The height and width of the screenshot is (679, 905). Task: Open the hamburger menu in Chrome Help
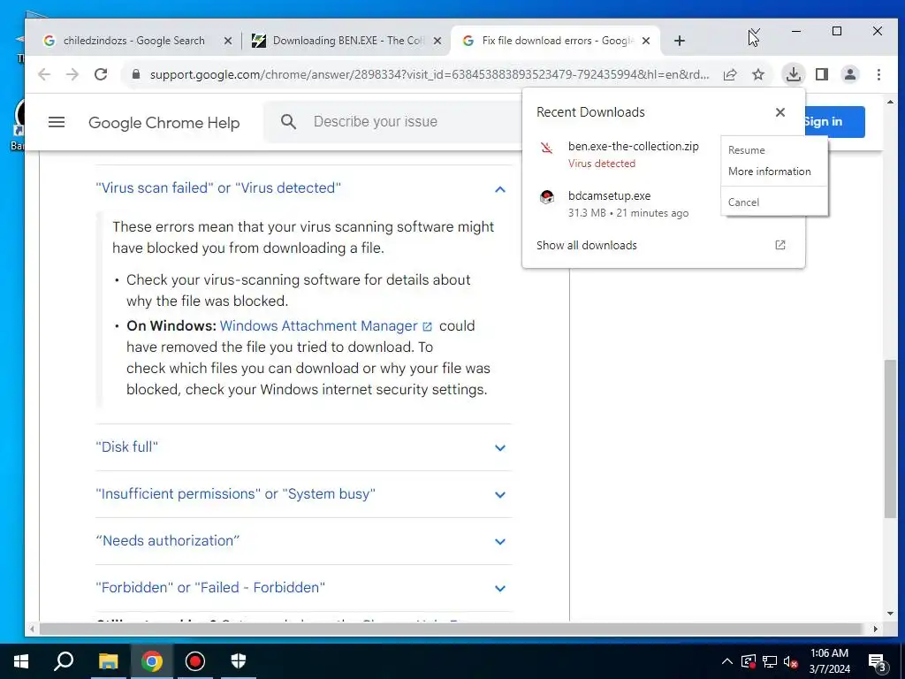(57, 122)
